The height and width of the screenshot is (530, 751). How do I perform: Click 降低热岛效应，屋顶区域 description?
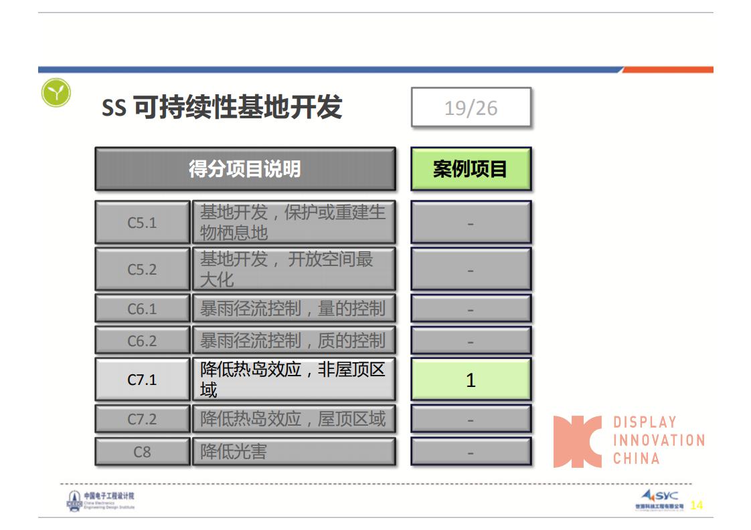point(294,419)
